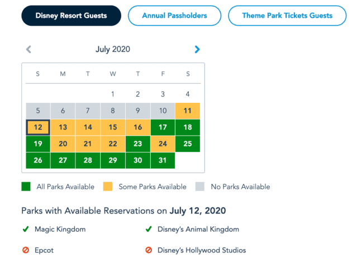This screenshot has width=352, height=262.
Task: Choose July 17 on the calendar
Action: click(163, 127)
